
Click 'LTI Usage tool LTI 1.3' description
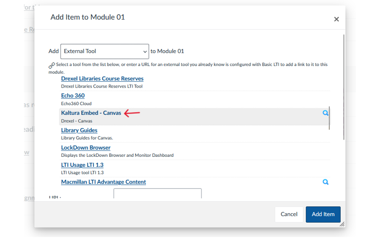click(x=82, y=173)
